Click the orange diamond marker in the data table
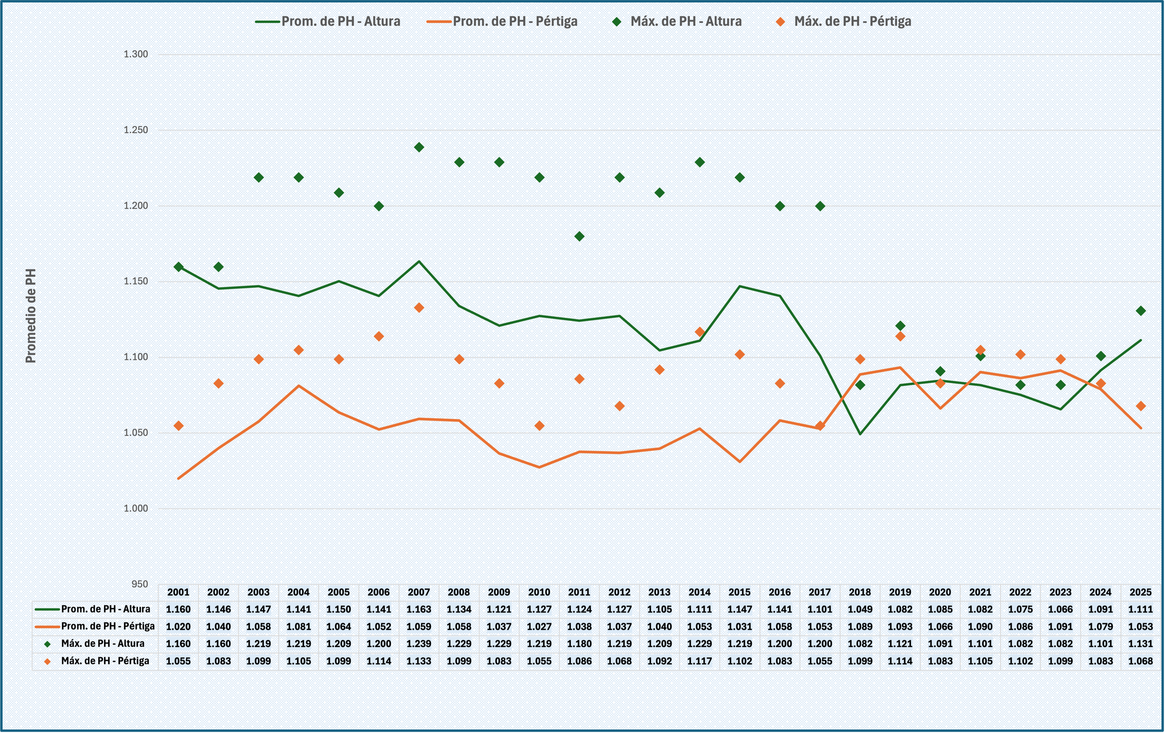The height and width of the screenshot is (734, 1166). point(48,661)
